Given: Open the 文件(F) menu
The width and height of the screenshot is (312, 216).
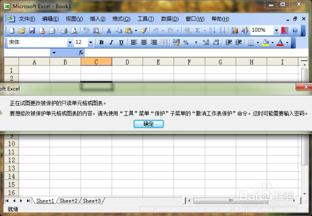Looking at the screenshot, I should pos(27,19).
